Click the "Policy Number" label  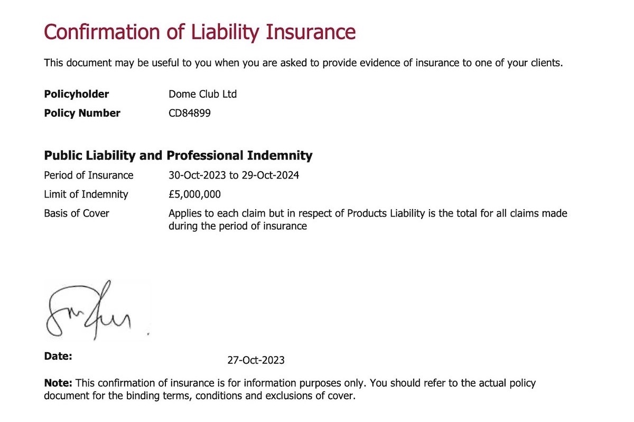click(82, 113)
